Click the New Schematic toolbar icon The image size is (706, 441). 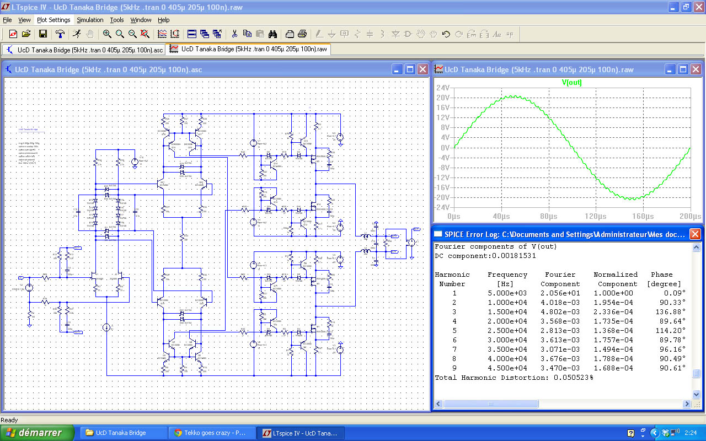tap(13, 34)
